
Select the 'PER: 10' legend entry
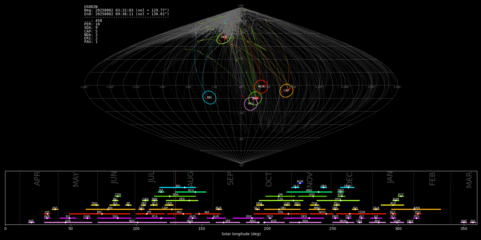92,24
